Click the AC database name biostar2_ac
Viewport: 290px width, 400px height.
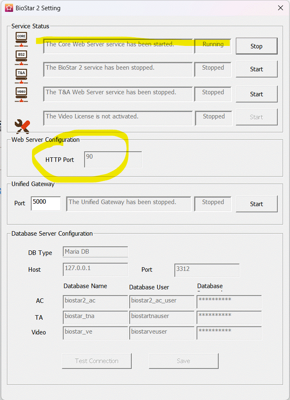coord(95,302)
